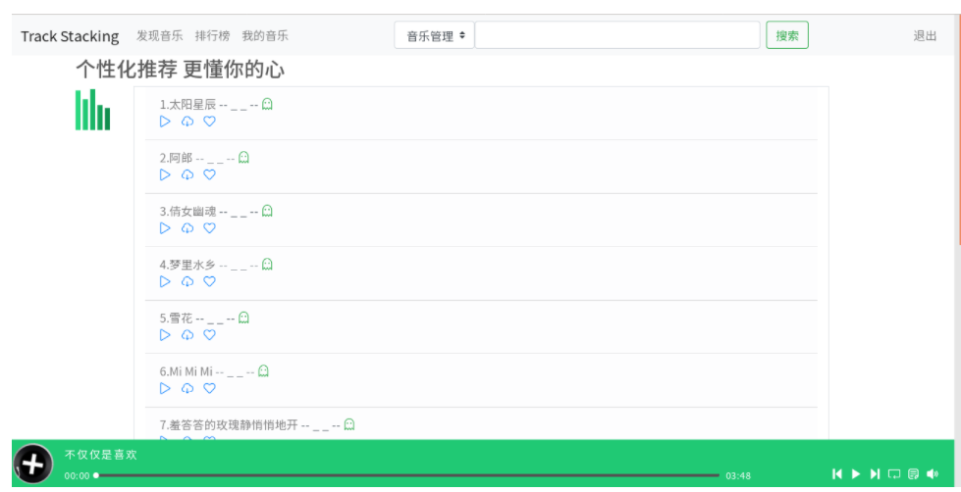Download the song Mi Mi Mi
The image size is (961, 492).
187,388
